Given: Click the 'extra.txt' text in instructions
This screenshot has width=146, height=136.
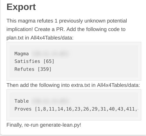Looking at the screenshot, I should coord(80,85).
